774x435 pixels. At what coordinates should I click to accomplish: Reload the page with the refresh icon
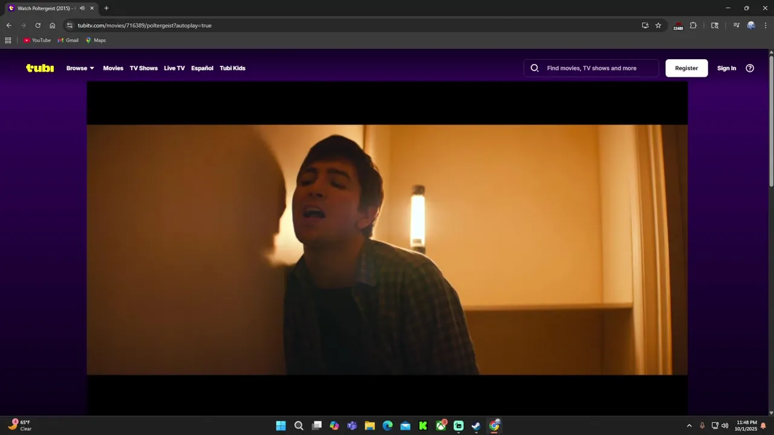point(37,25)
